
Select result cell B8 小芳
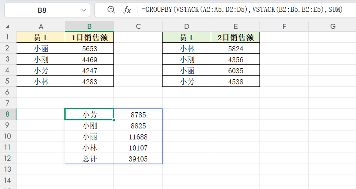coord(89,114)
